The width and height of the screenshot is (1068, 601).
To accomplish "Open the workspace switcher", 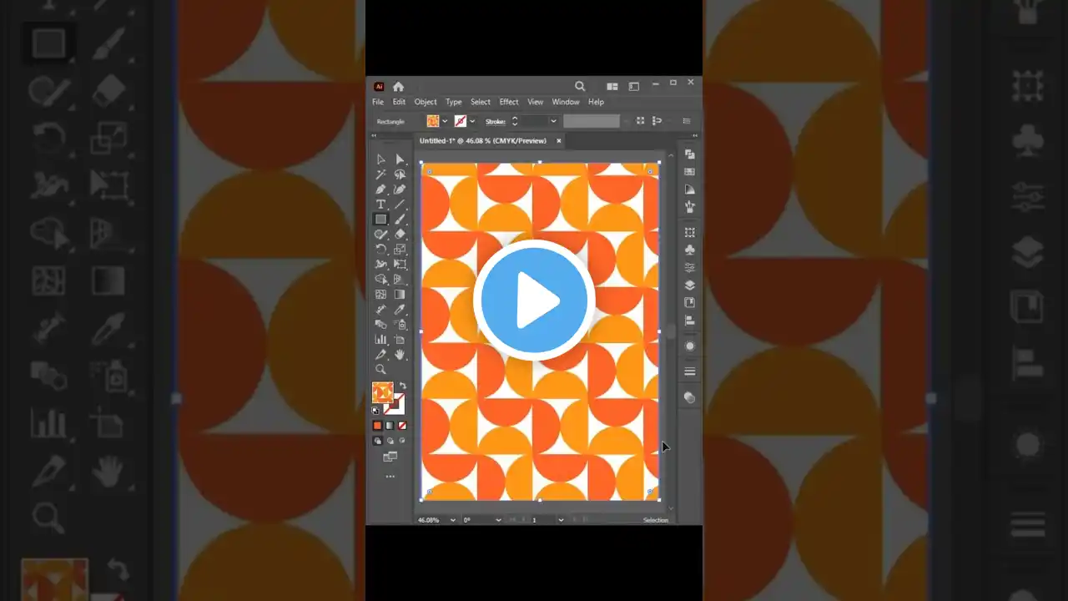I will tap(634, 86).
